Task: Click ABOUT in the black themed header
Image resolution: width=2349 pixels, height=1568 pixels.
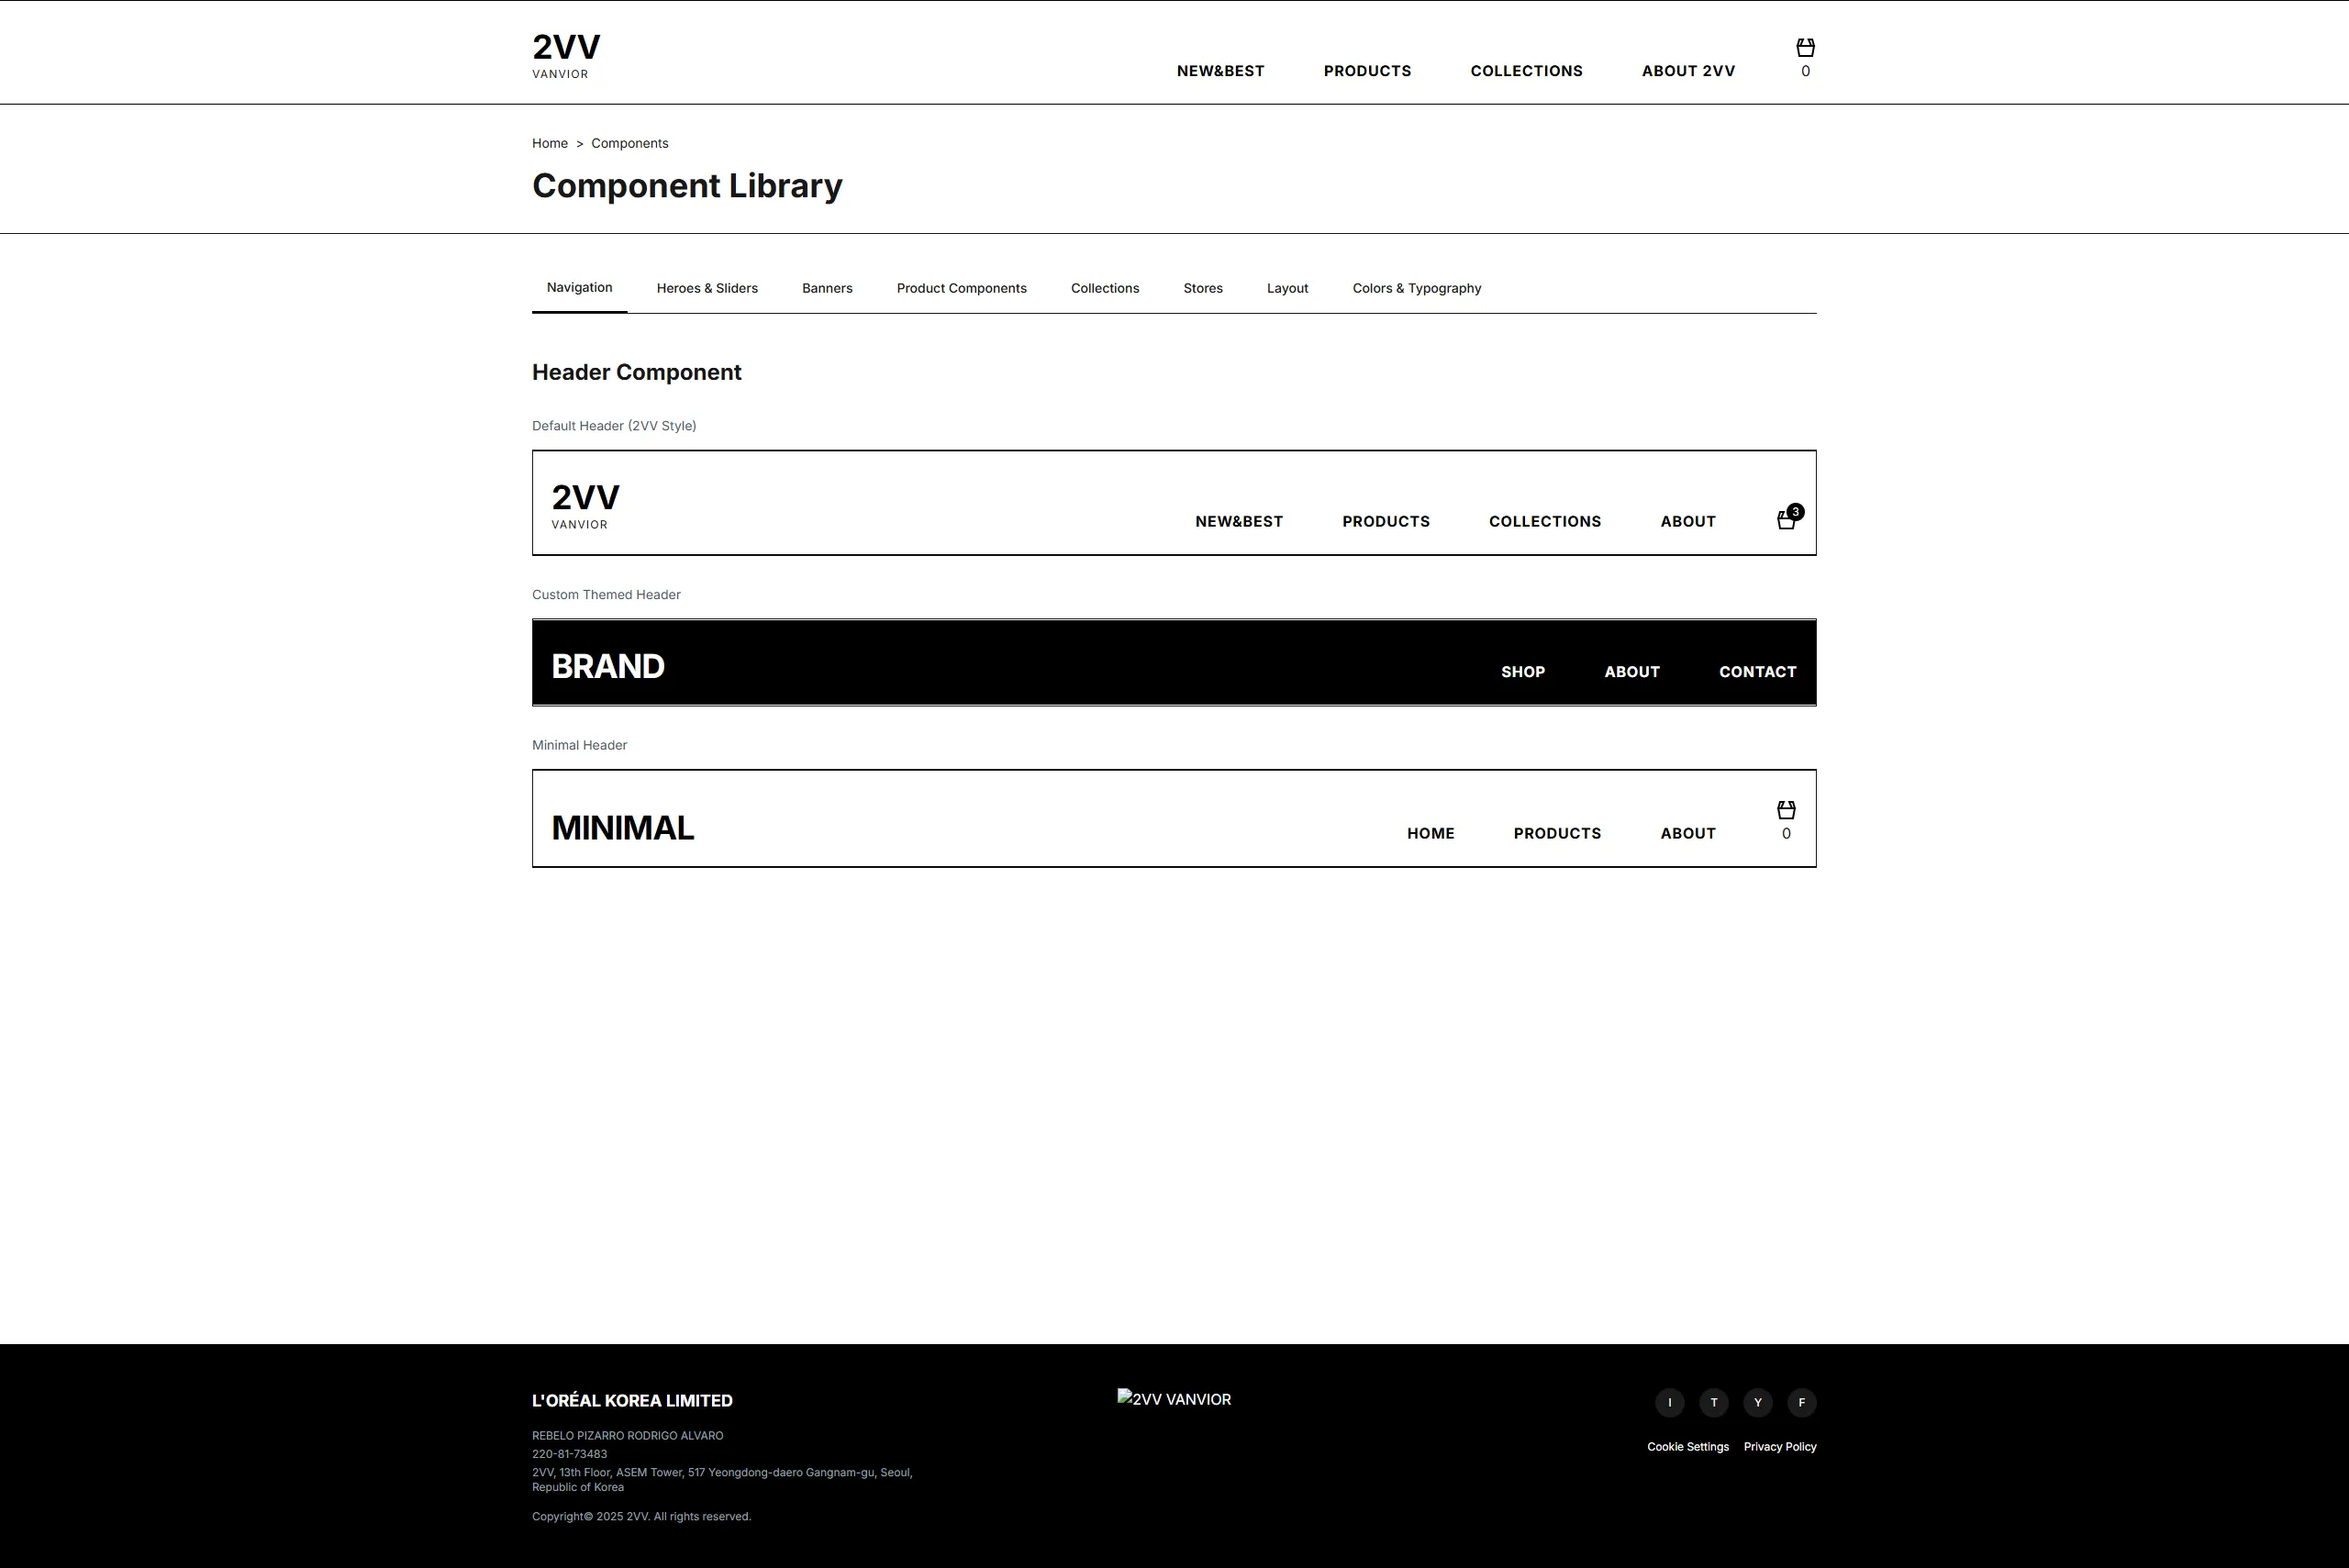Action: 1632,672
